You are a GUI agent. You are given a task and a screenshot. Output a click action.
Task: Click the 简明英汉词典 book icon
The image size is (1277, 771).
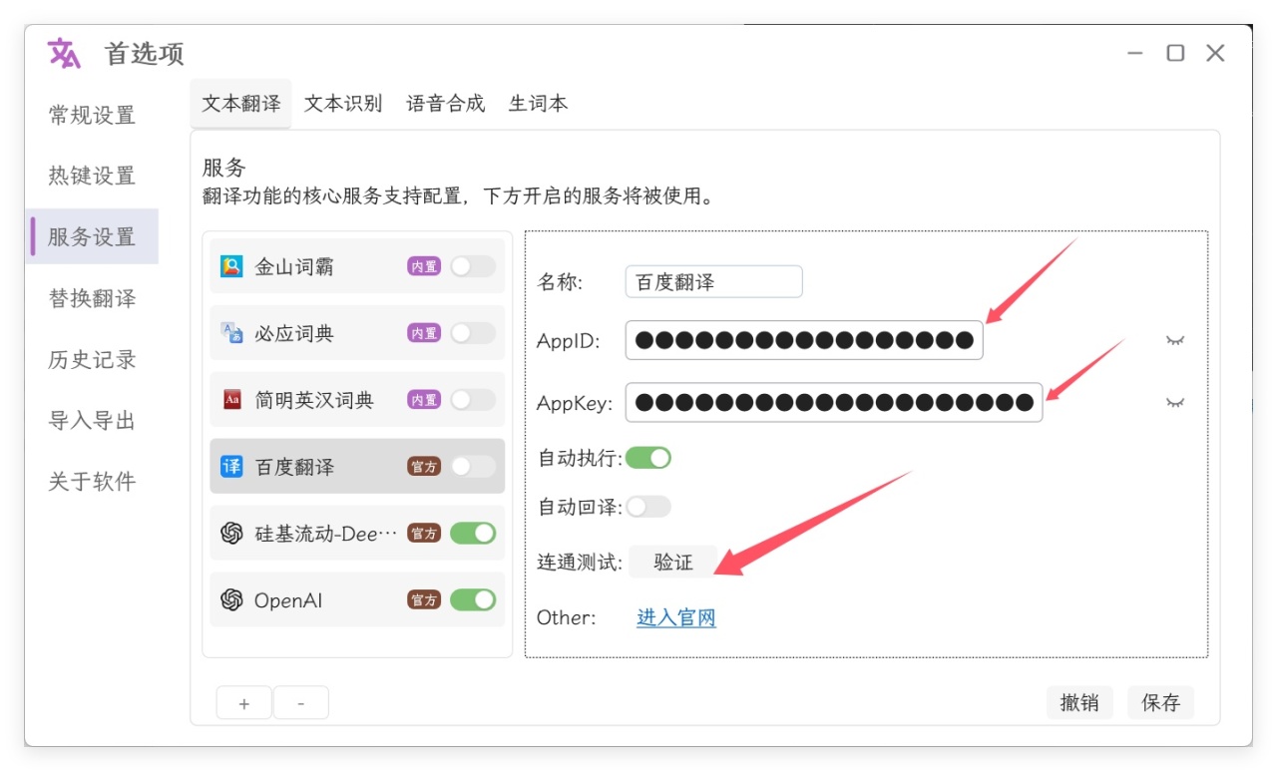(x=231, y=400)
